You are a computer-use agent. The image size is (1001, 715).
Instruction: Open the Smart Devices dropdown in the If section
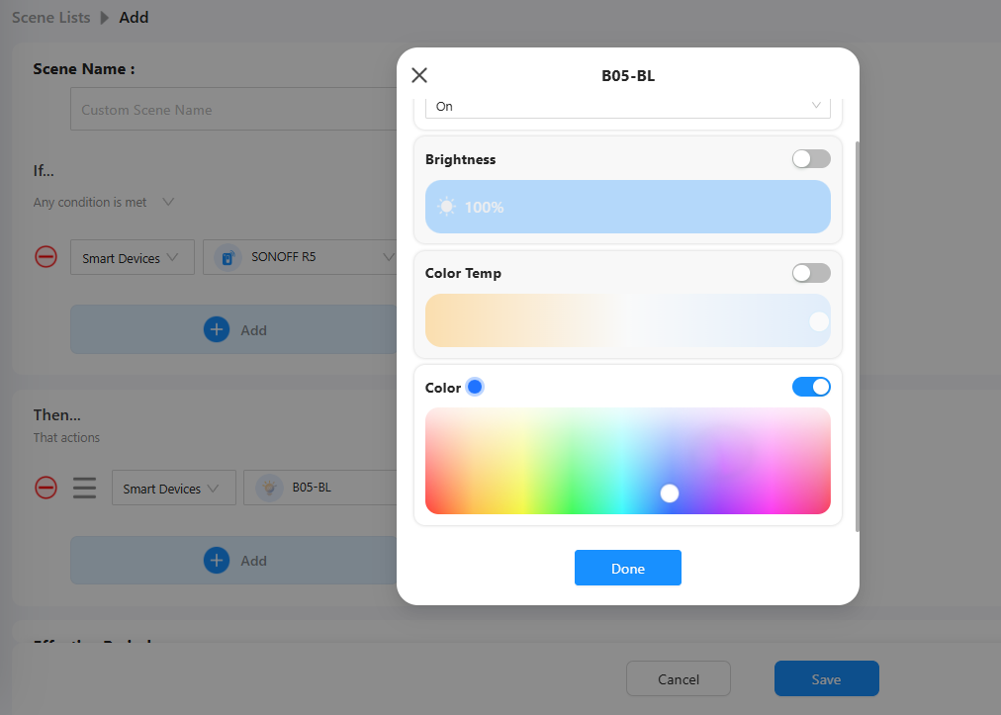point(131,258)
